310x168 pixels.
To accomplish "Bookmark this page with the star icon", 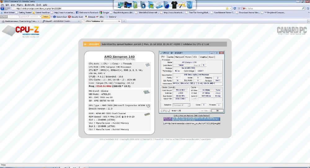I will [227, 8].
